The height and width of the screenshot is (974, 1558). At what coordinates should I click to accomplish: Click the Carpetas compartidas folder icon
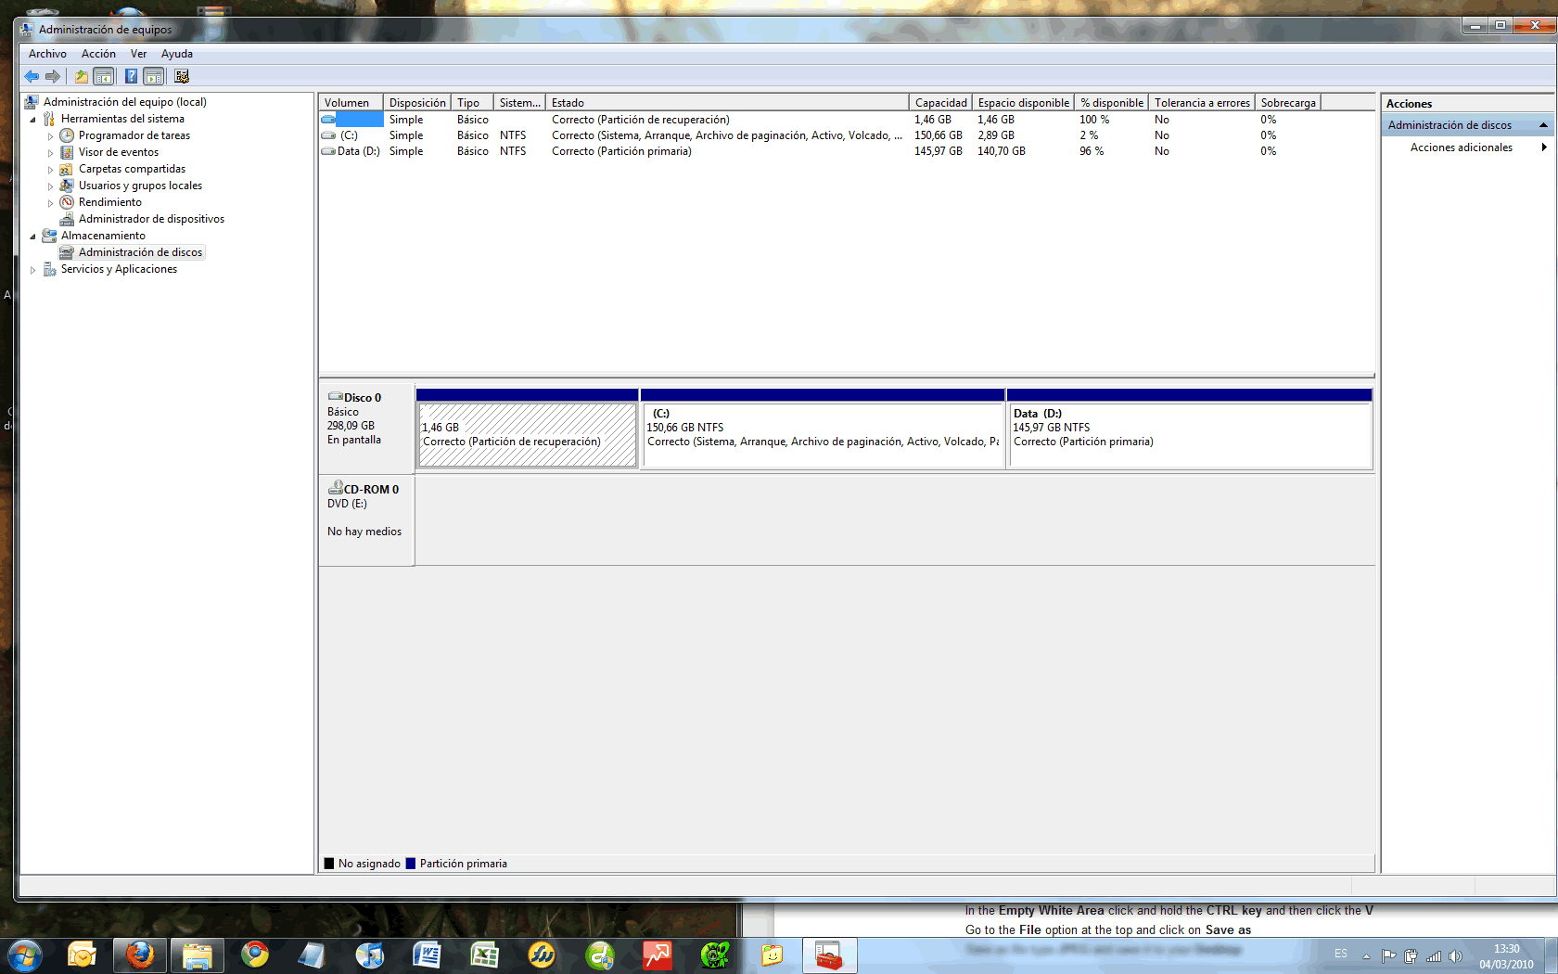point(67,169)
